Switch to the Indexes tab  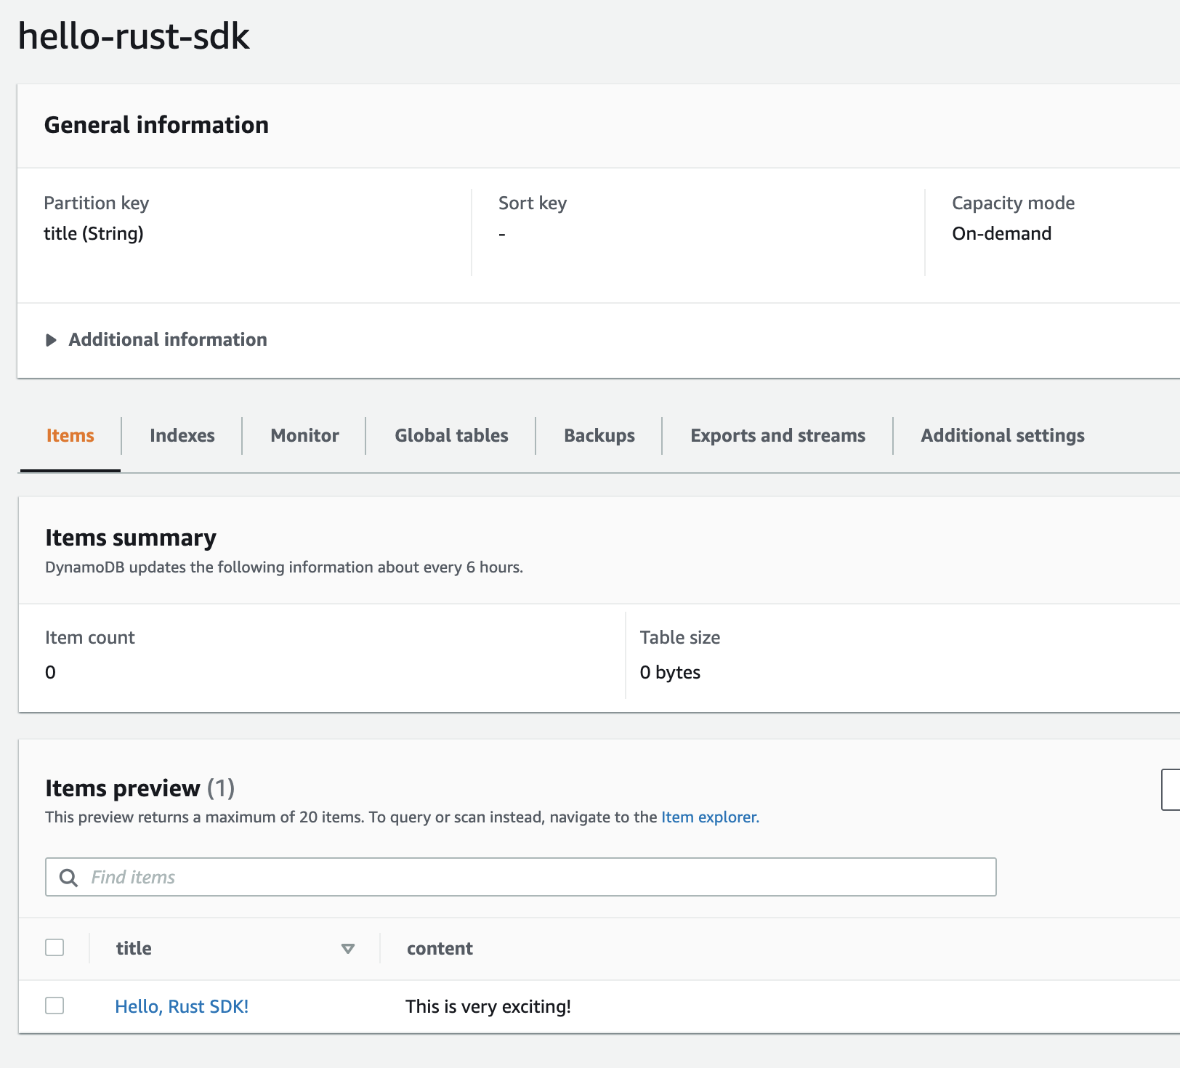click(x=182, y=435)
